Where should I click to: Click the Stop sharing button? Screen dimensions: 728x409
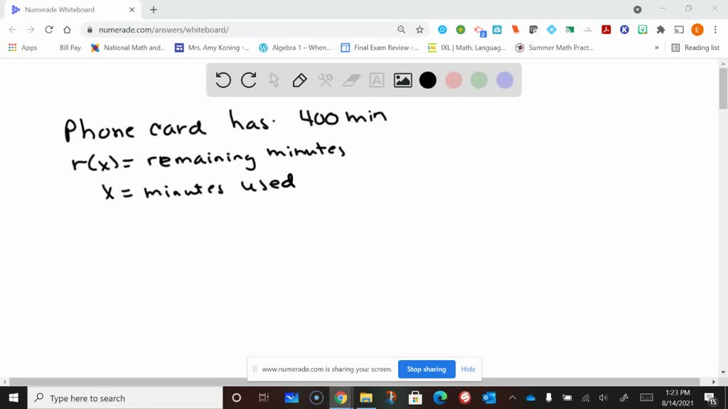tap(427, 369)
